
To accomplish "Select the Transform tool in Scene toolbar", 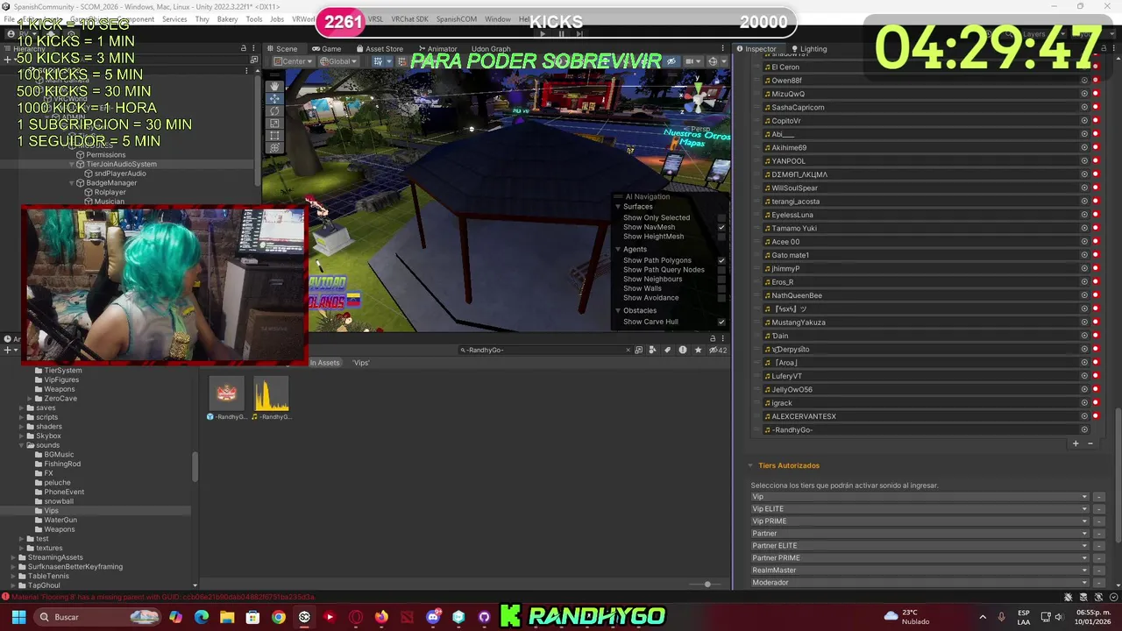I will click(274, 147).
